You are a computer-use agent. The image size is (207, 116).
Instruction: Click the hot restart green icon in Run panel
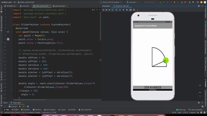[23, 106]
